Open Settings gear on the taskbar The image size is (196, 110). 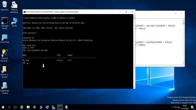pyautogui.click(x=35, y=107)
